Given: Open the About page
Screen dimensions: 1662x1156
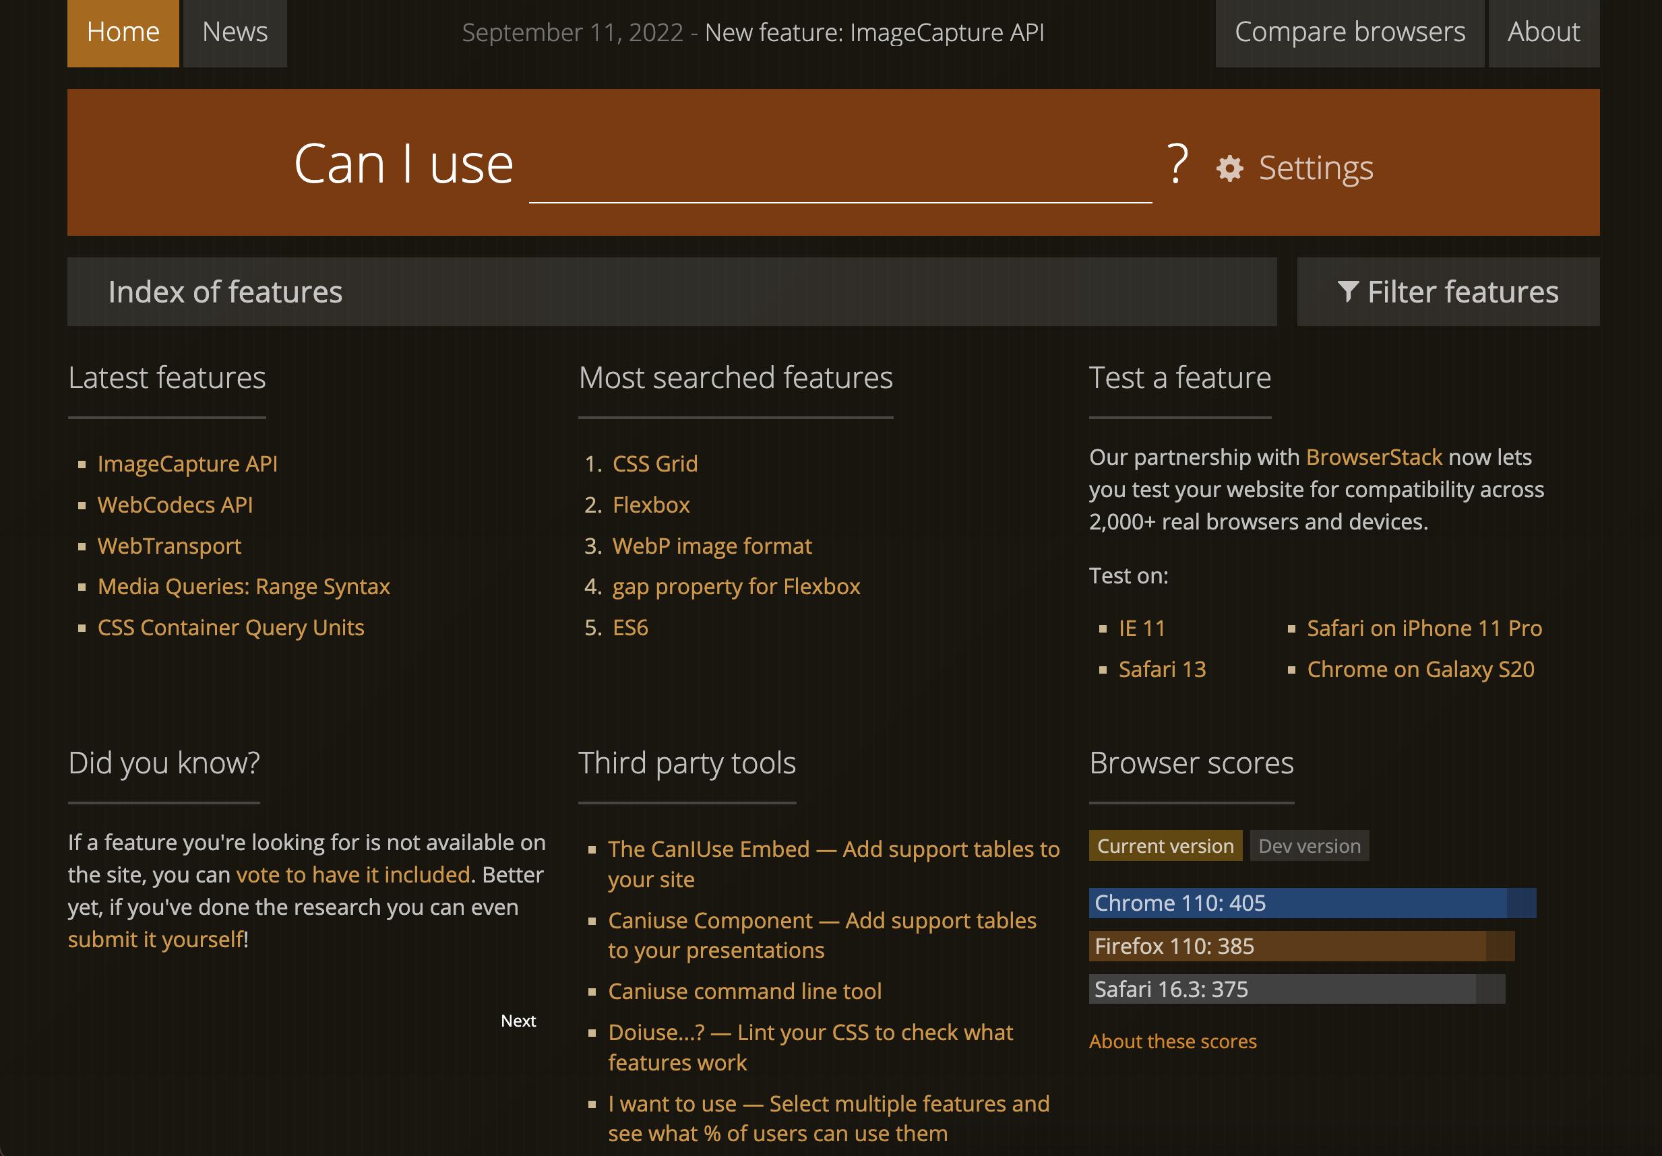Looking at the screenshot, I should 1543,32.
